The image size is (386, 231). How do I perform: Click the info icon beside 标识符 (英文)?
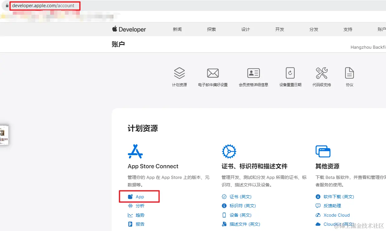tap(224, 206)
